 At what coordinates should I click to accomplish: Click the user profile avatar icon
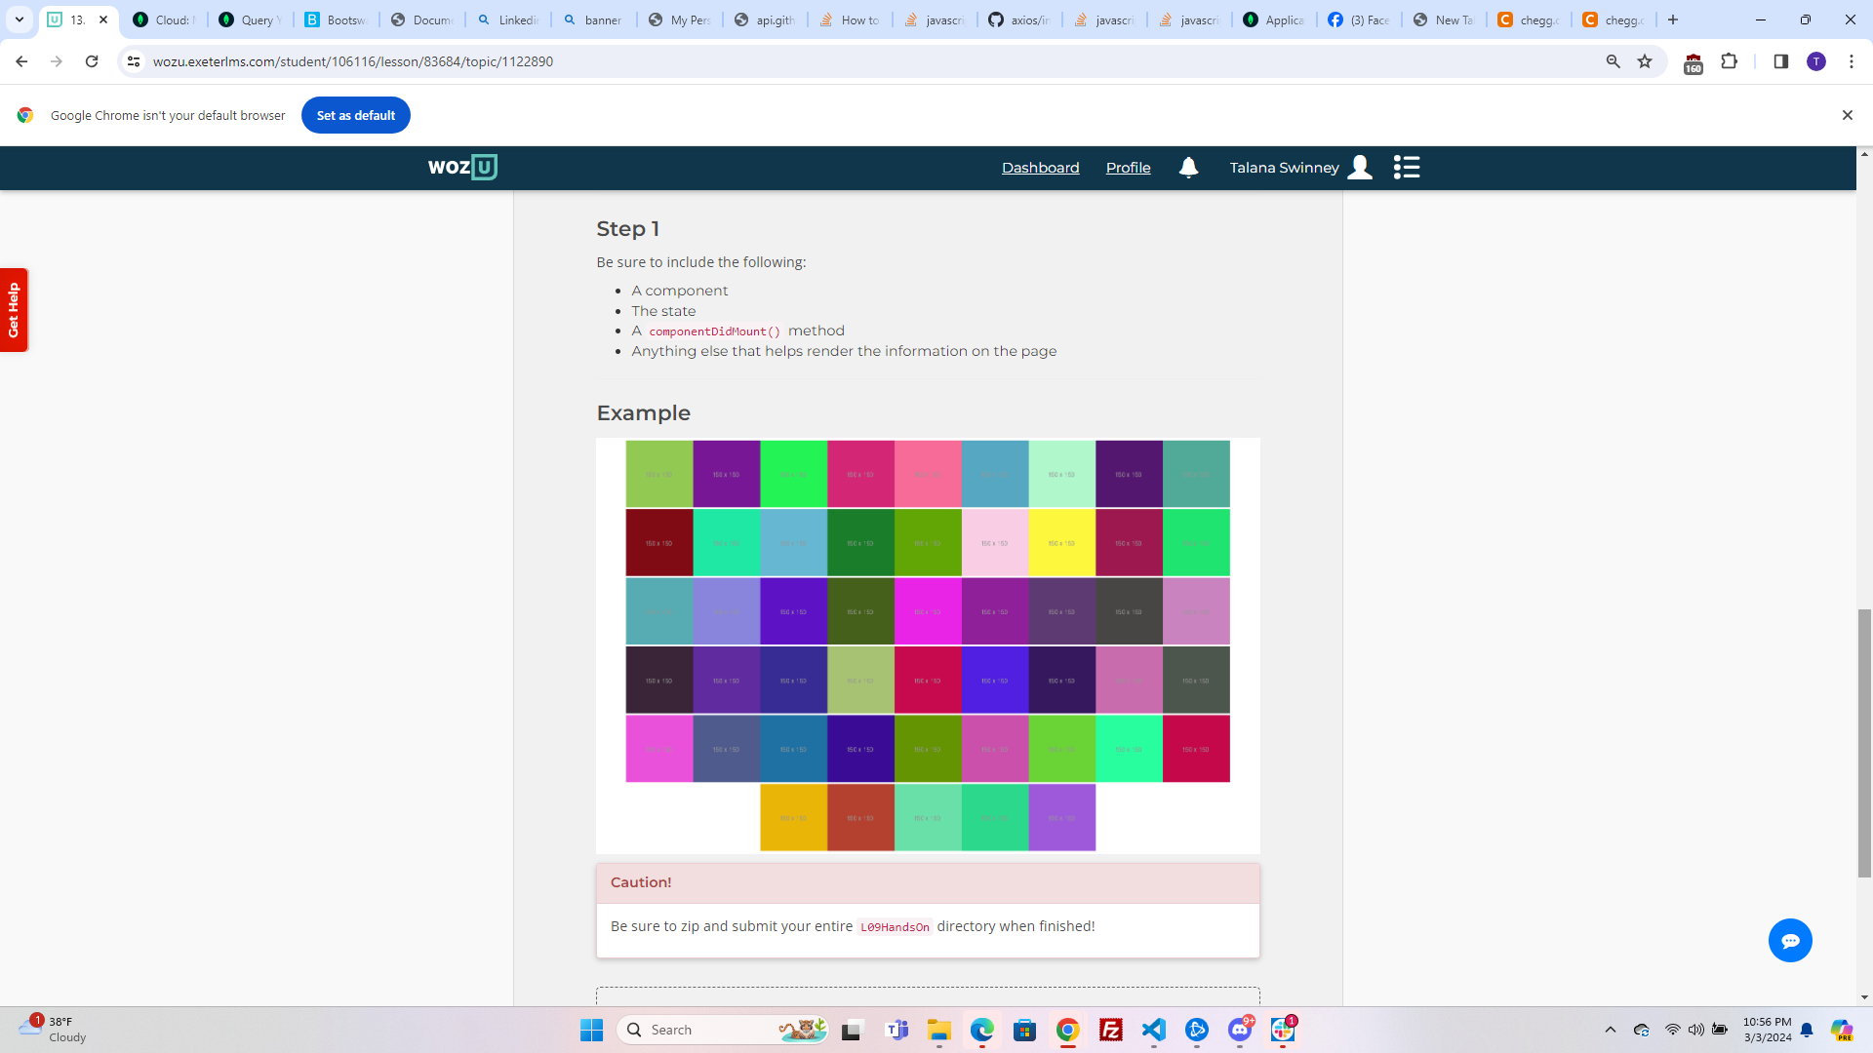(x=1361, y=167)
